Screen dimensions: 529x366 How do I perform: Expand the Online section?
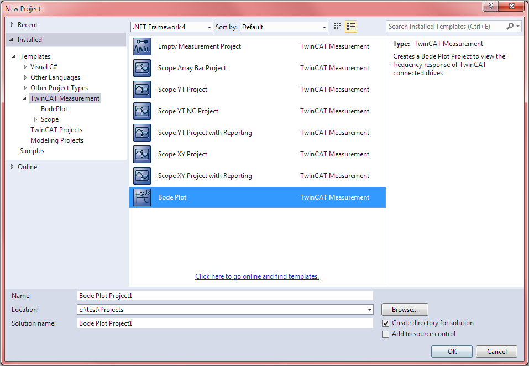pyautogui.click(x=12, y=166)
